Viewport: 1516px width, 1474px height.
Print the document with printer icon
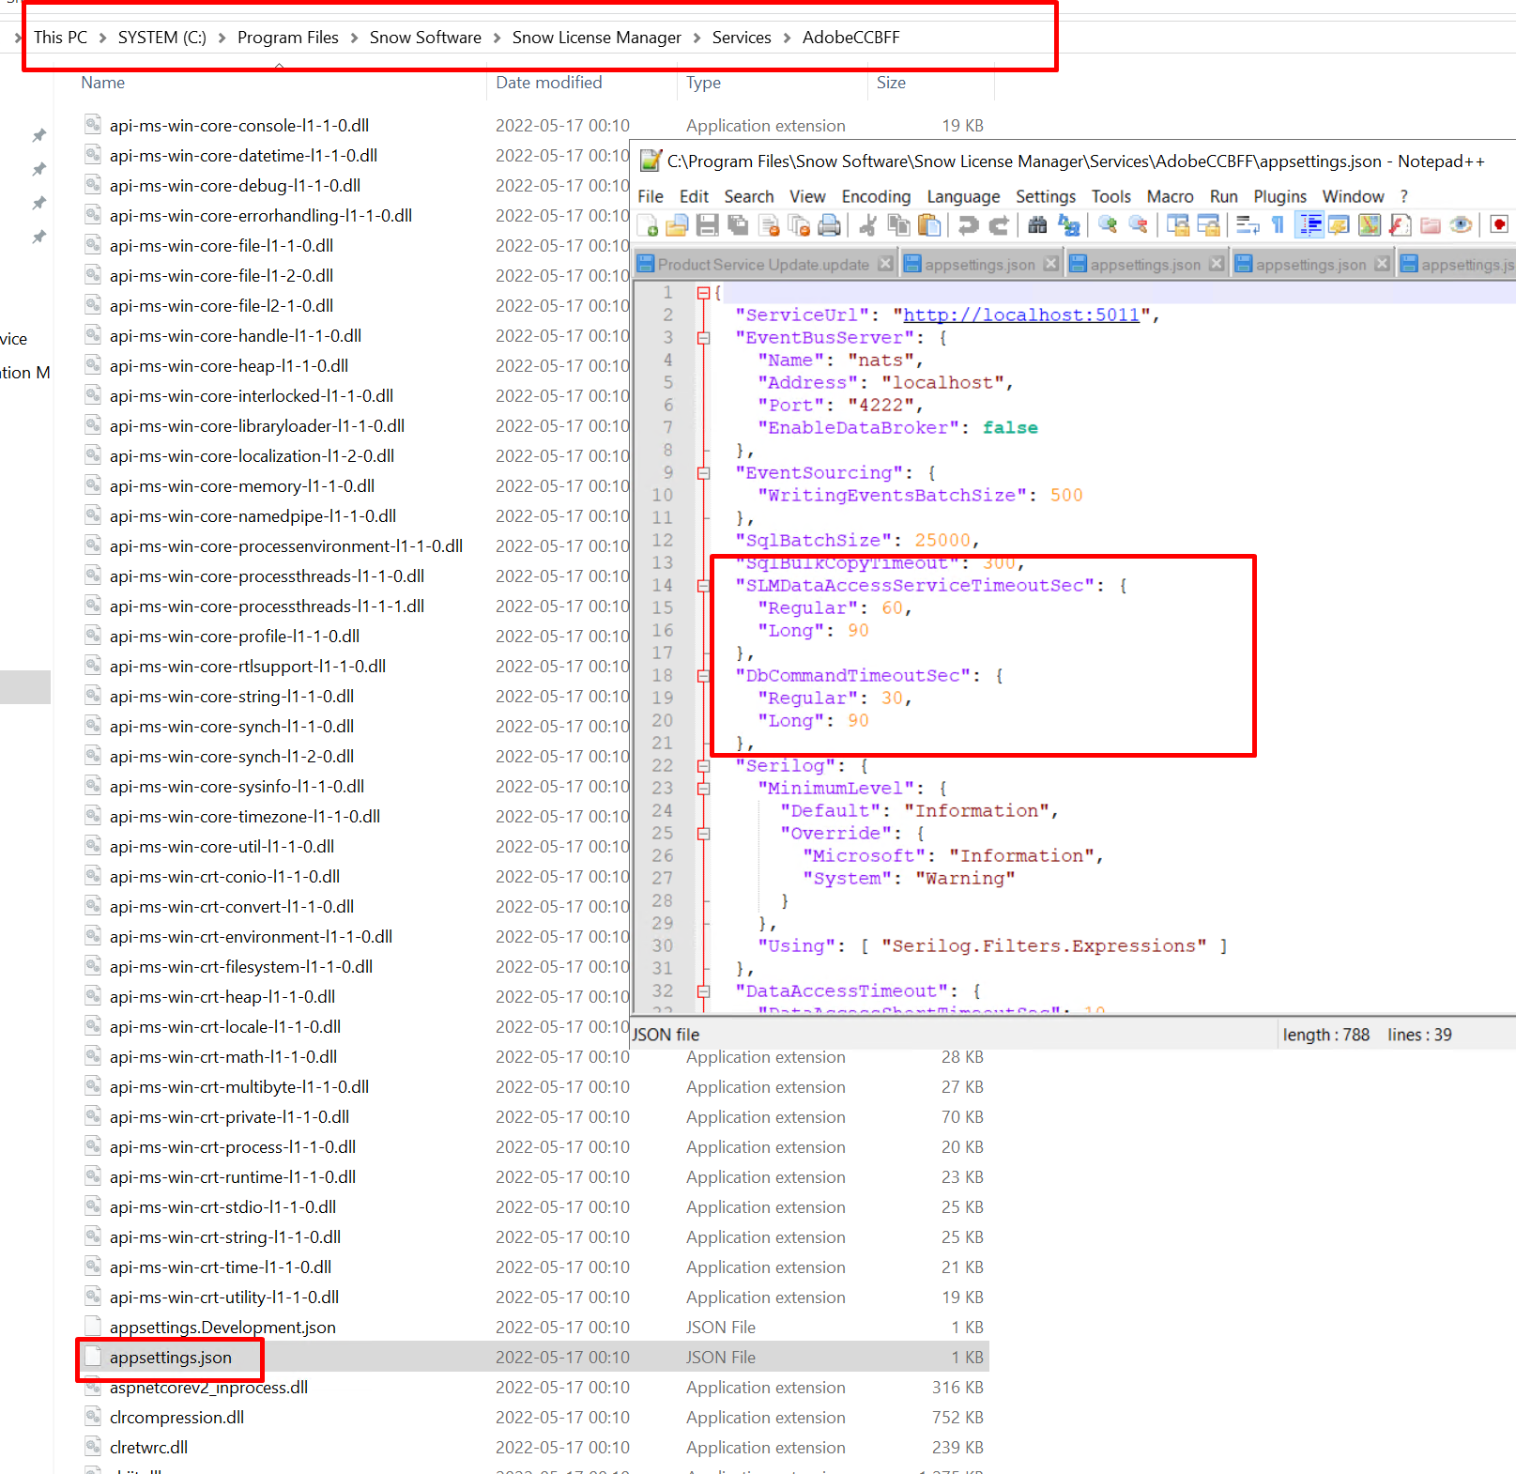[x=829, y=225]
